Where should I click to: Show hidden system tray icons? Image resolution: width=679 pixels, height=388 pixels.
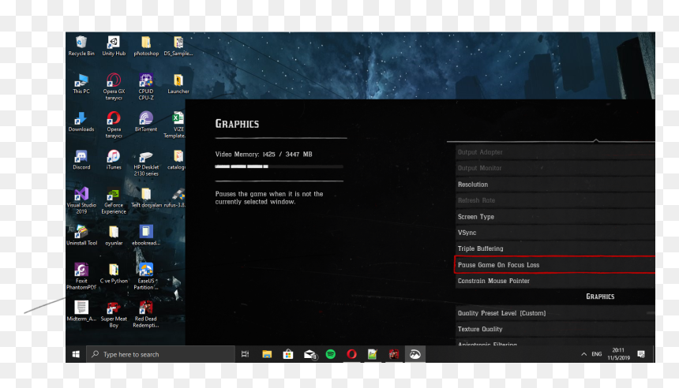tap(583, 354)
